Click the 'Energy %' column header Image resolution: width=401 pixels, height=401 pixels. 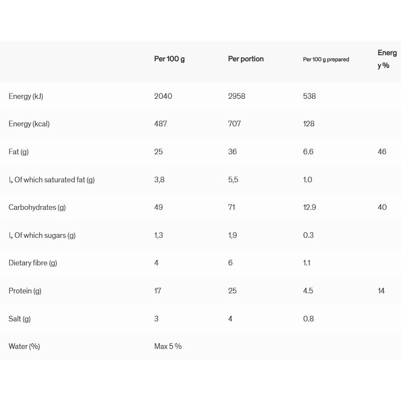387,59
